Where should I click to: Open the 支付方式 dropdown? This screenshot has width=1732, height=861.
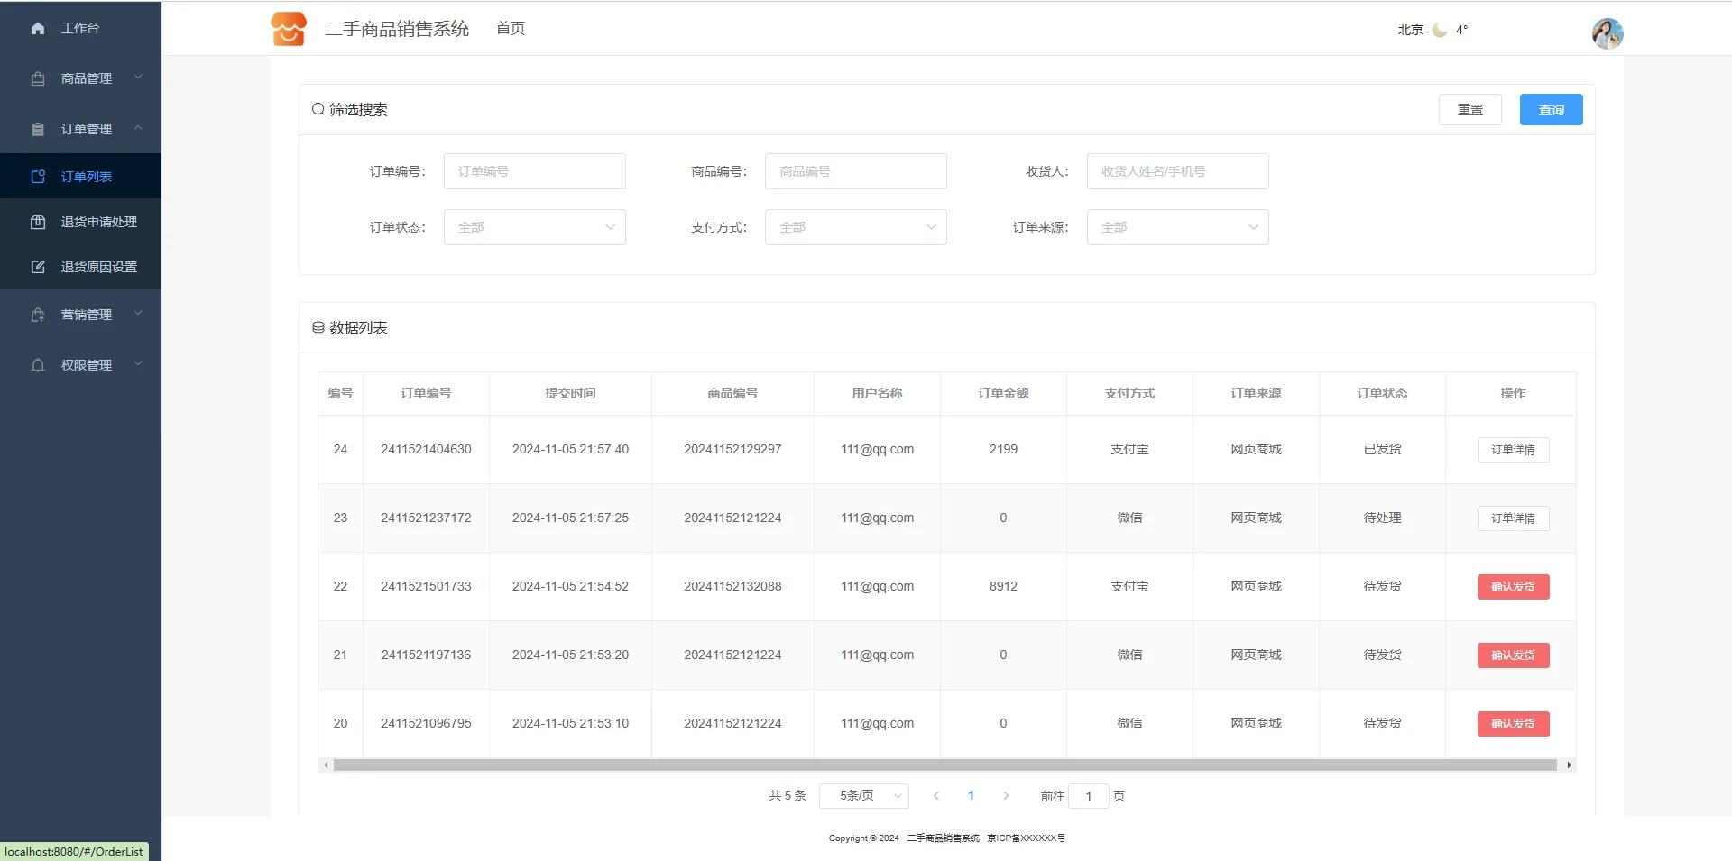(x=855, y=227)
